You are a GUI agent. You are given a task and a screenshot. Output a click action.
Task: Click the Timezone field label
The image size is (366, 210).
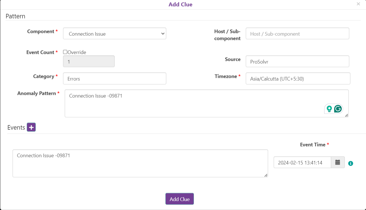click(226, 76)
